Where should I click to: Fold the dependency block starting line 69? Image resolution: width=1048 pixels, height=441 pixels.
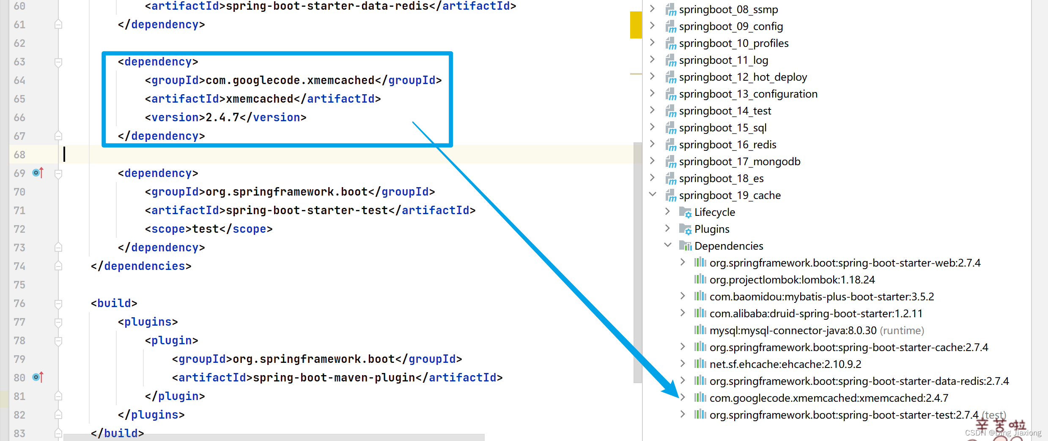coord(58,174)
